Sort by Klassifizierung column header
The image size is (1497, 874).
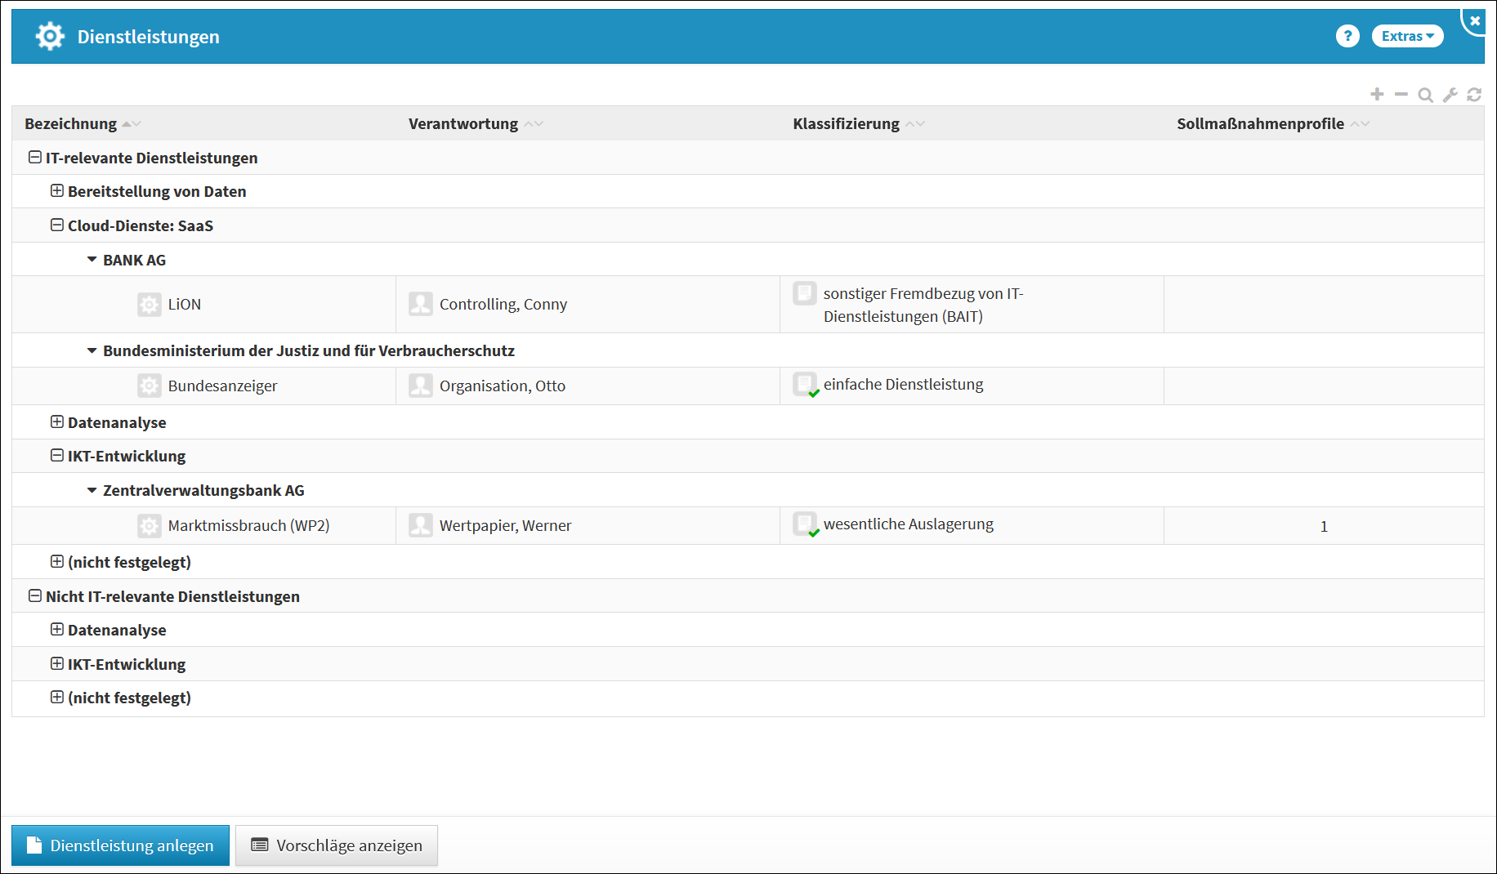click(x=846, y=124)
